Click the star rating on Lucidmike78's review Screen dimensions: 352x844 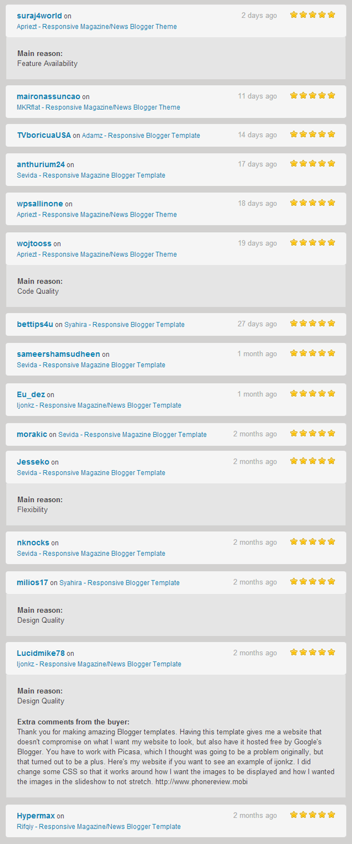coord(312,652)
